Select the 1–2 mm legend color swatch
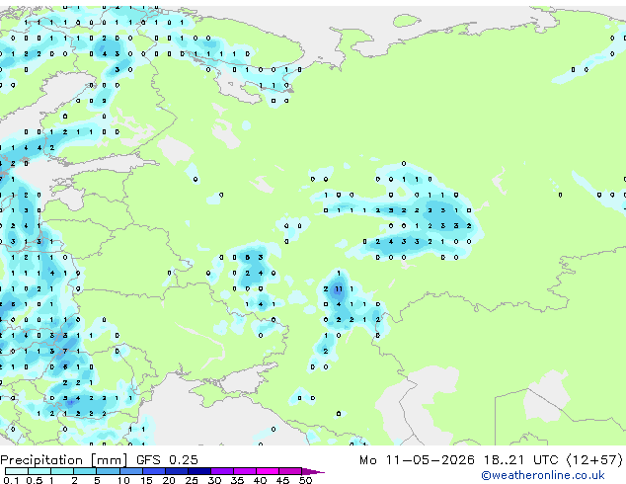Screen dimensions: 626x484 click(x=62, y=471)
